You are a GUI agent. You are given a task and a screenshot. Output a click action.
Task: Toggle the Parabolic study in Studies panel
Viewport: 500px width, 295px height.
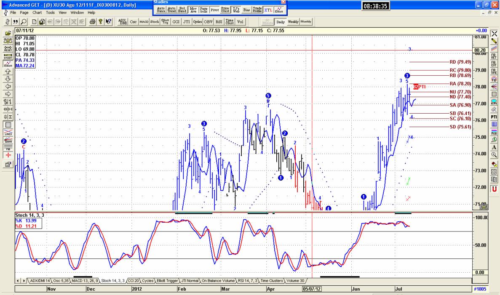[x=204, y=10]
